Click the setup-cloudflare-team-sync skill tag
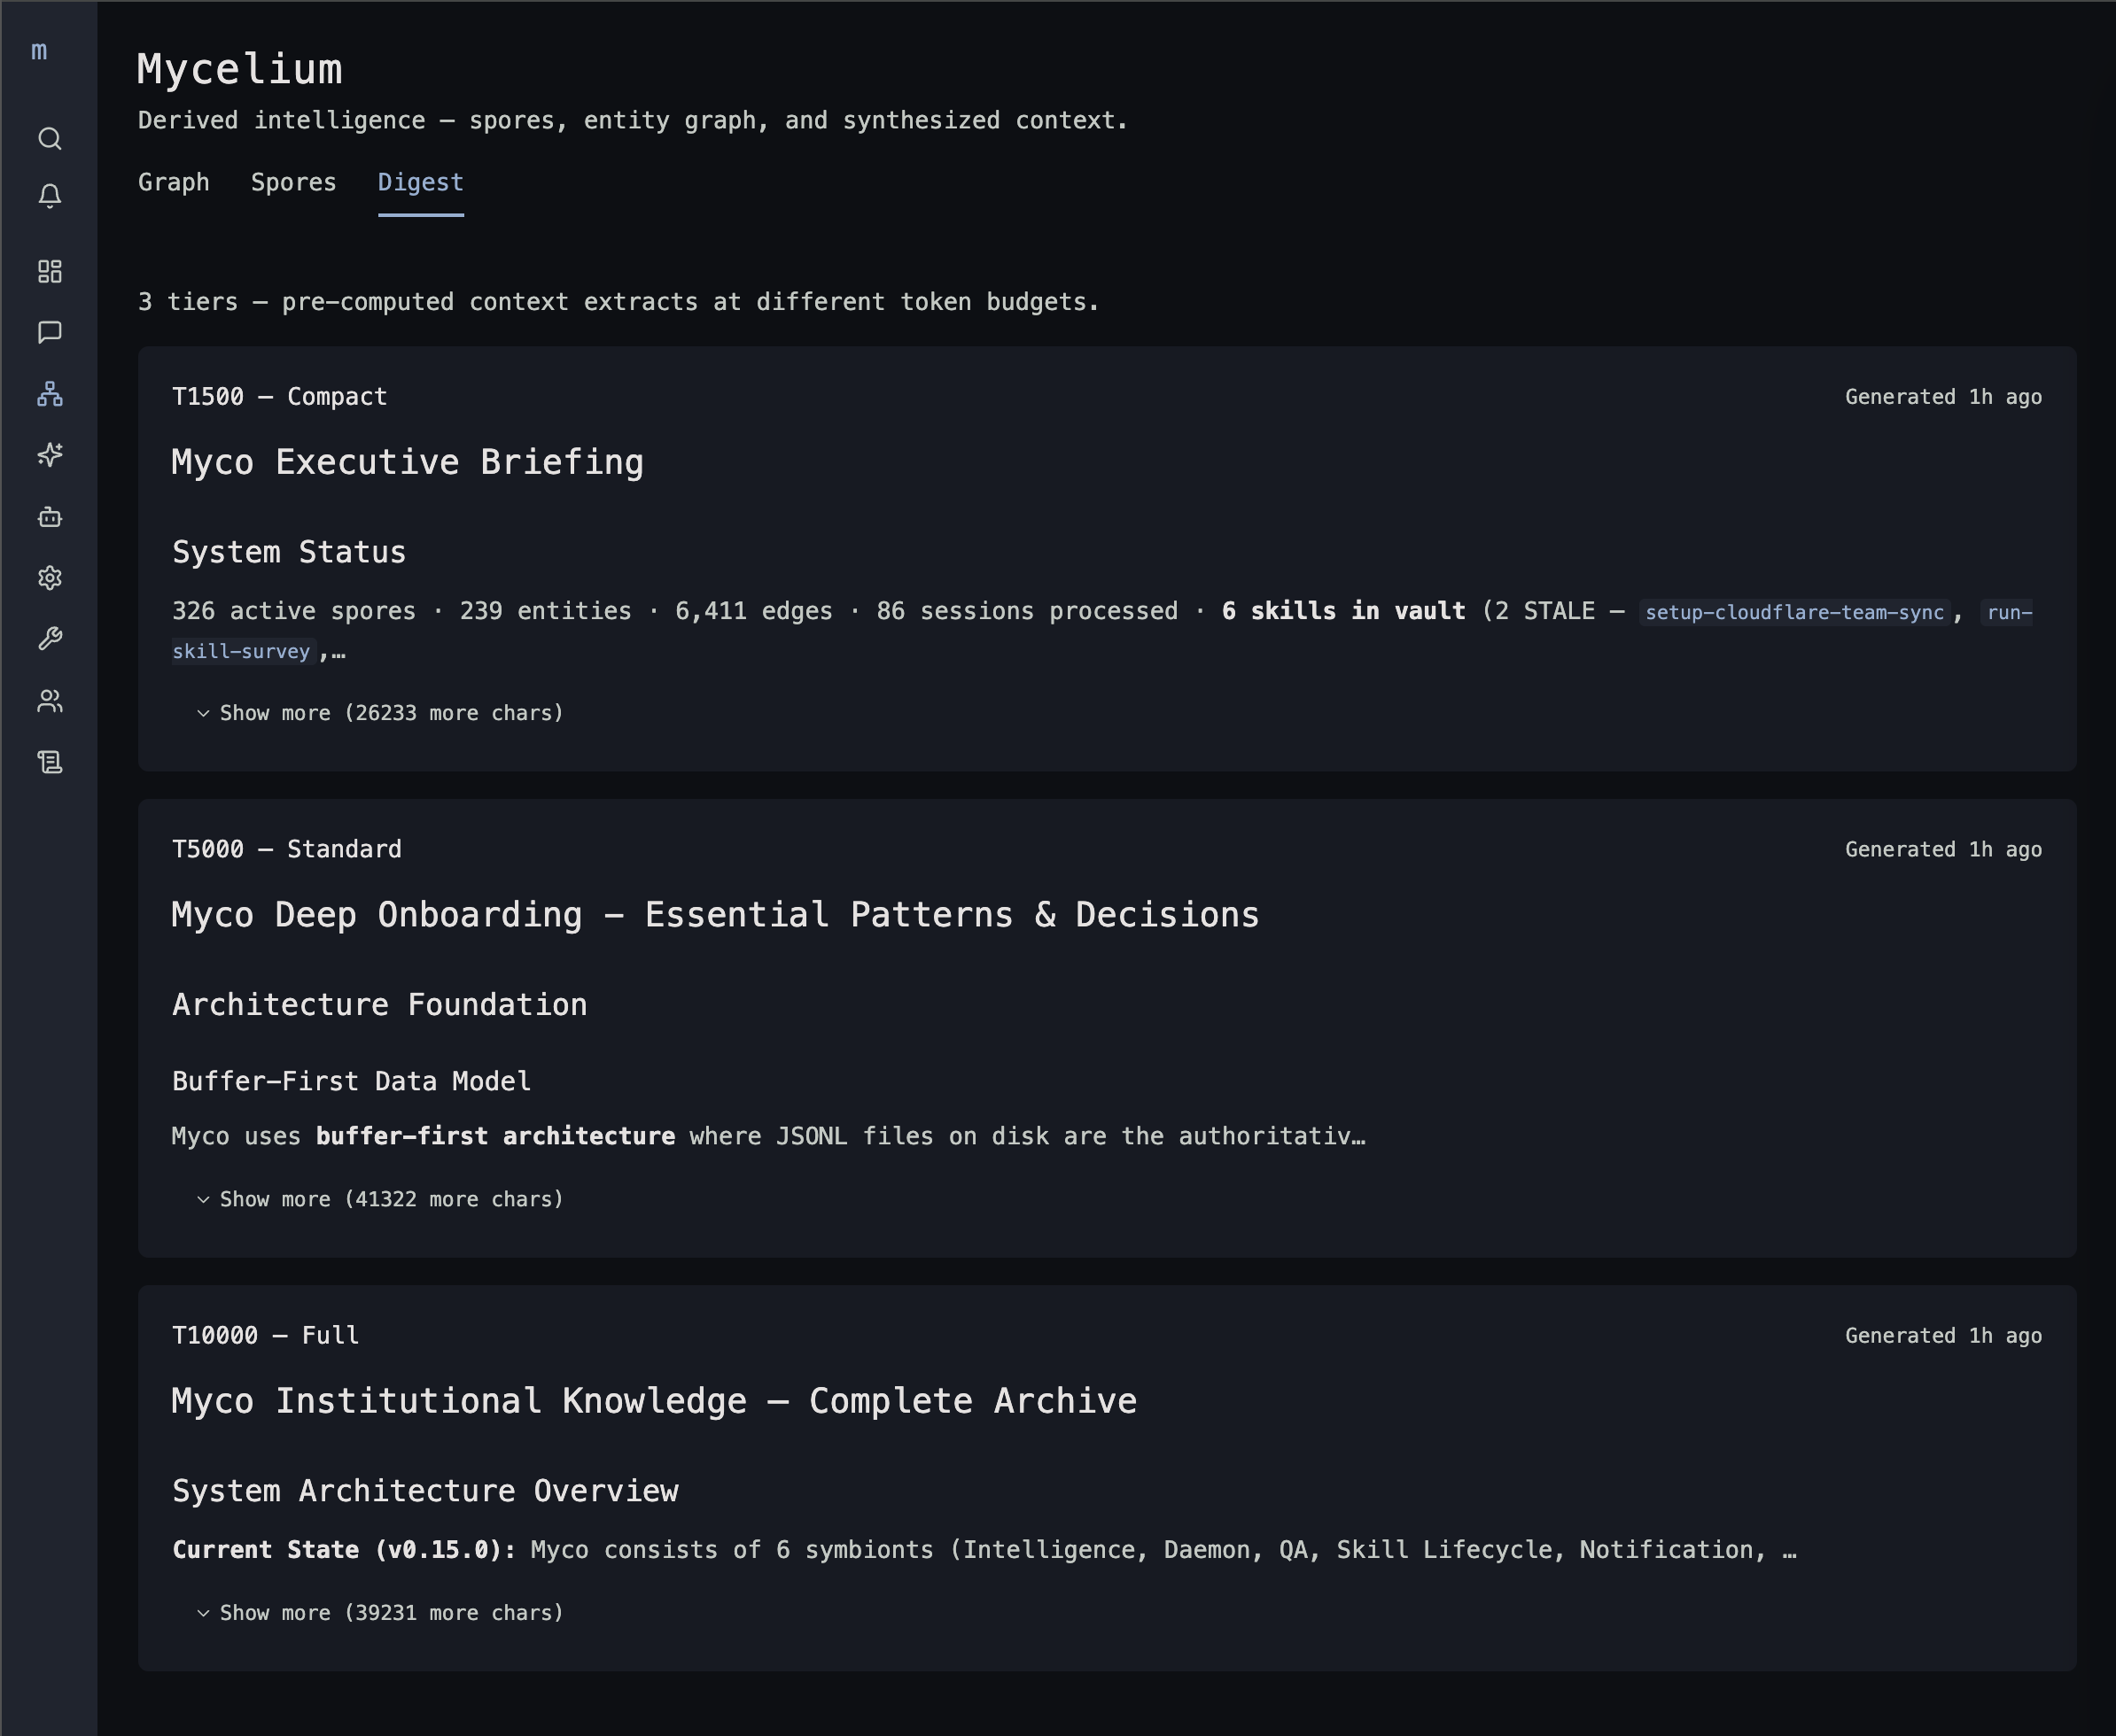 coord(1793,612)
